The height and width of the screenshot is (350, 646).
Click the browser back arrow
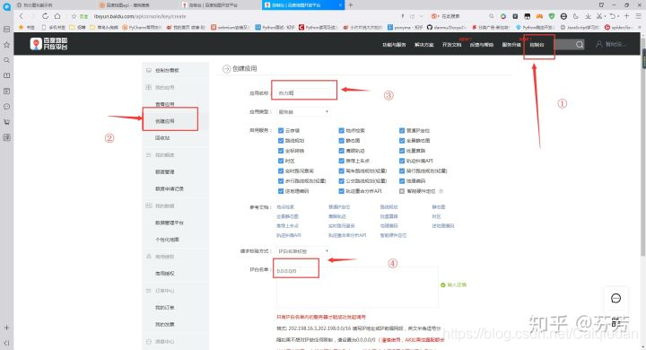click(21, 16)
